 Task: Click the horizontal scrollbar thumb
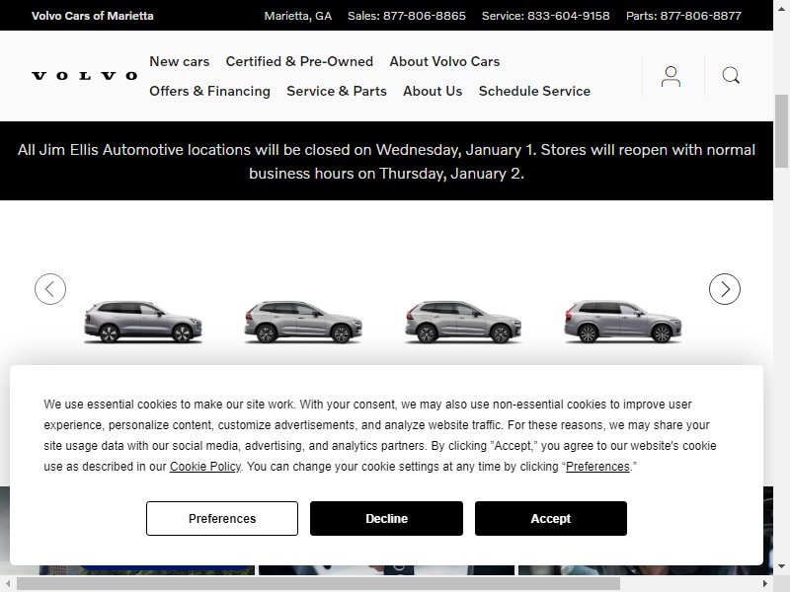(318, 584)
